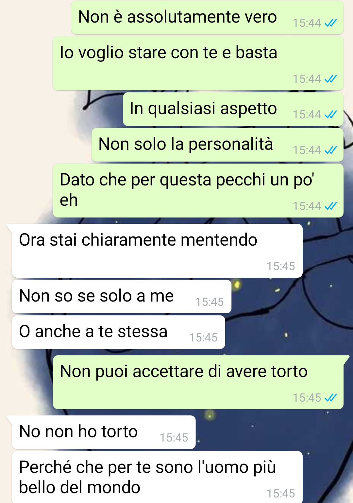Select 'Dato che per questa pecchi un po' eh'
This screenshot has height=503, width=353.
pyautogui.click(x=198, y=191)
